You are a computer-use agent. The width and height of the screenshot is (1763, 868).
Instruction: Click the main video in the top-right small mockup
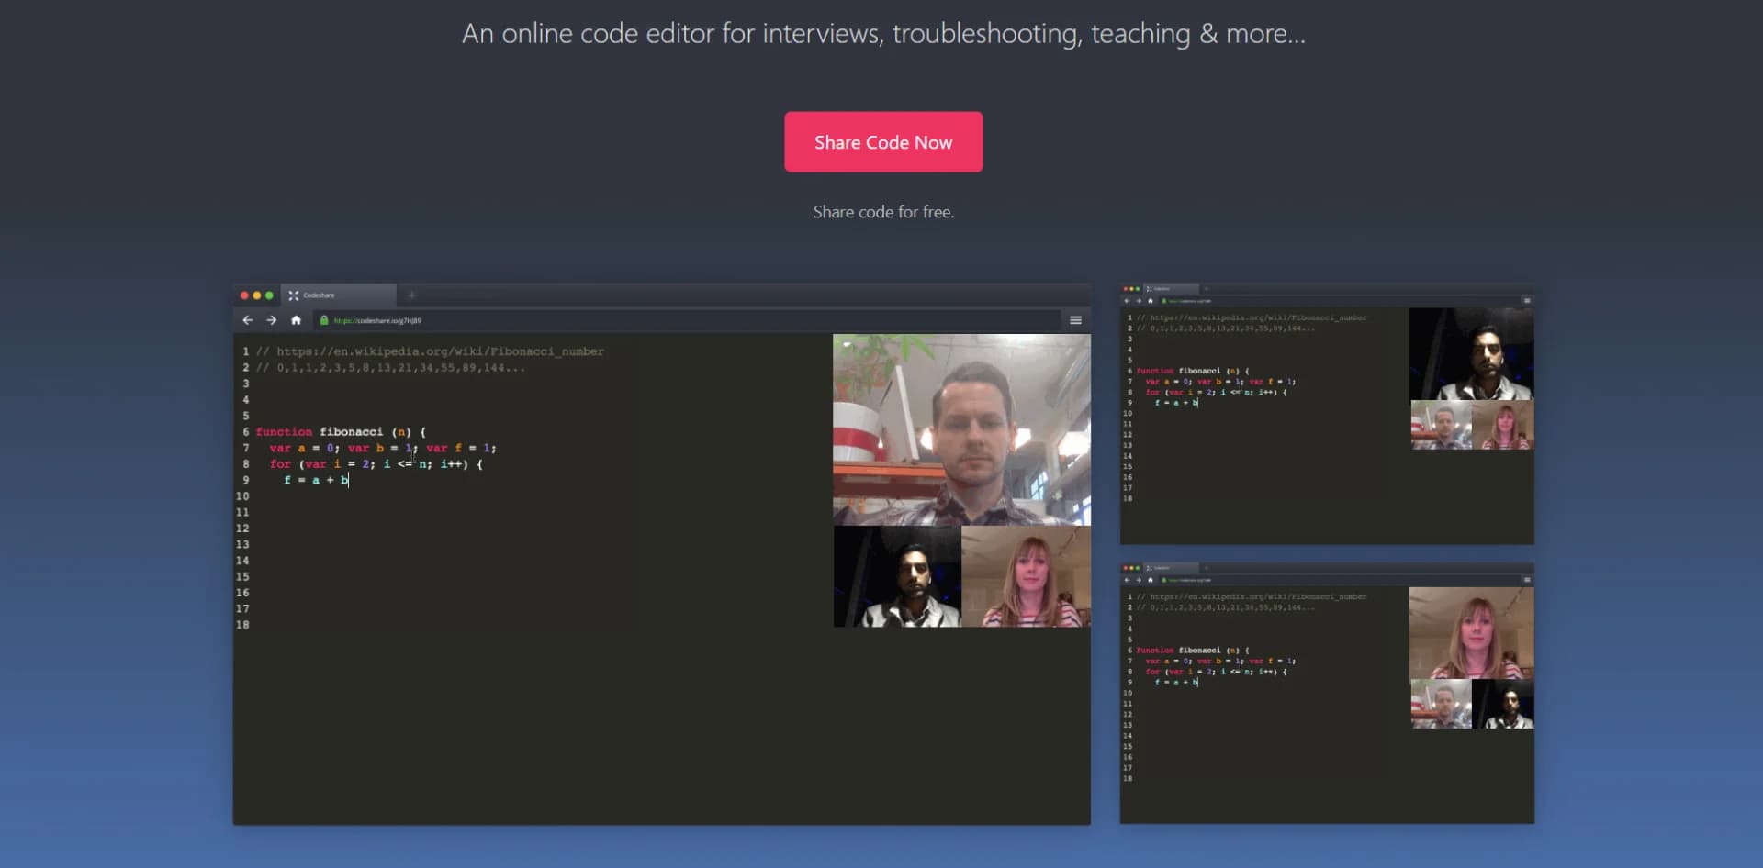point(1471,354)
